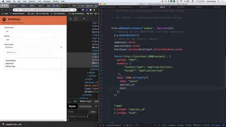Open the Ed-Team-Wiki bookmark folder
Viewport: 226px width, 127px height.
[42, 14]
